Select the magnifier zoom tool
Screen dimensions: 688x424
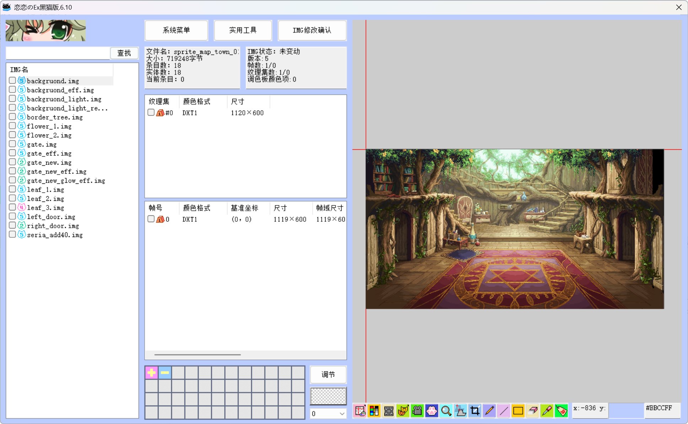[446, 411]
